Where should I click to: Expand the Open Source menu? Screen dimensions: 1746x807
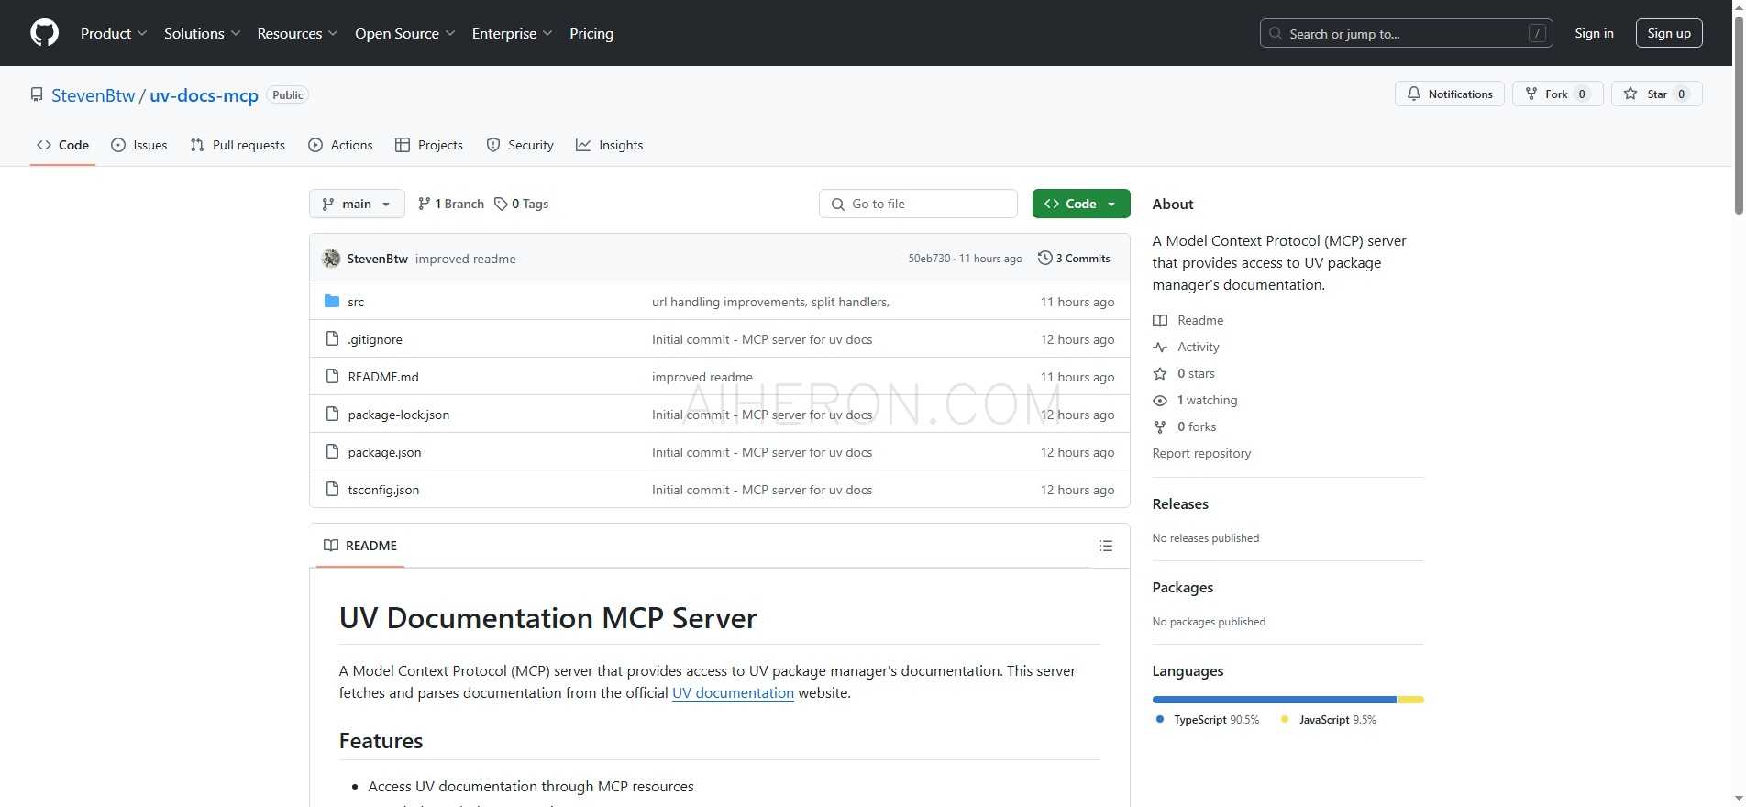click(x=405, y=33)
